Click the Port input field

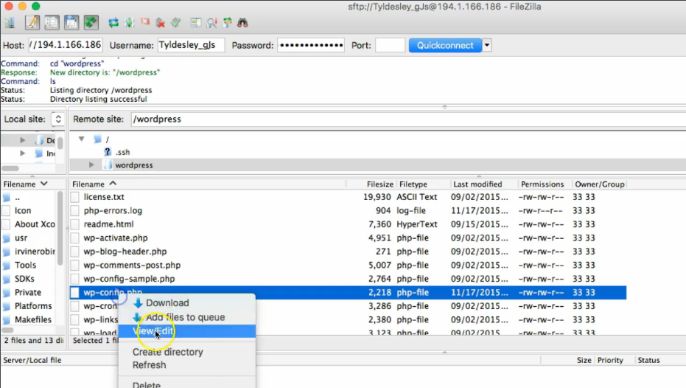pyautogui.click(x=390, y=45)
